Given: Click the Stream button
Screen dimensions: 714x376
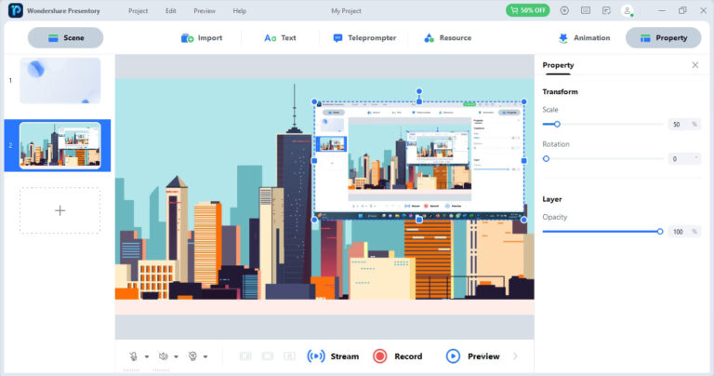Looking at the screenshot, I should pyautogui.click(x=332, y=356).
